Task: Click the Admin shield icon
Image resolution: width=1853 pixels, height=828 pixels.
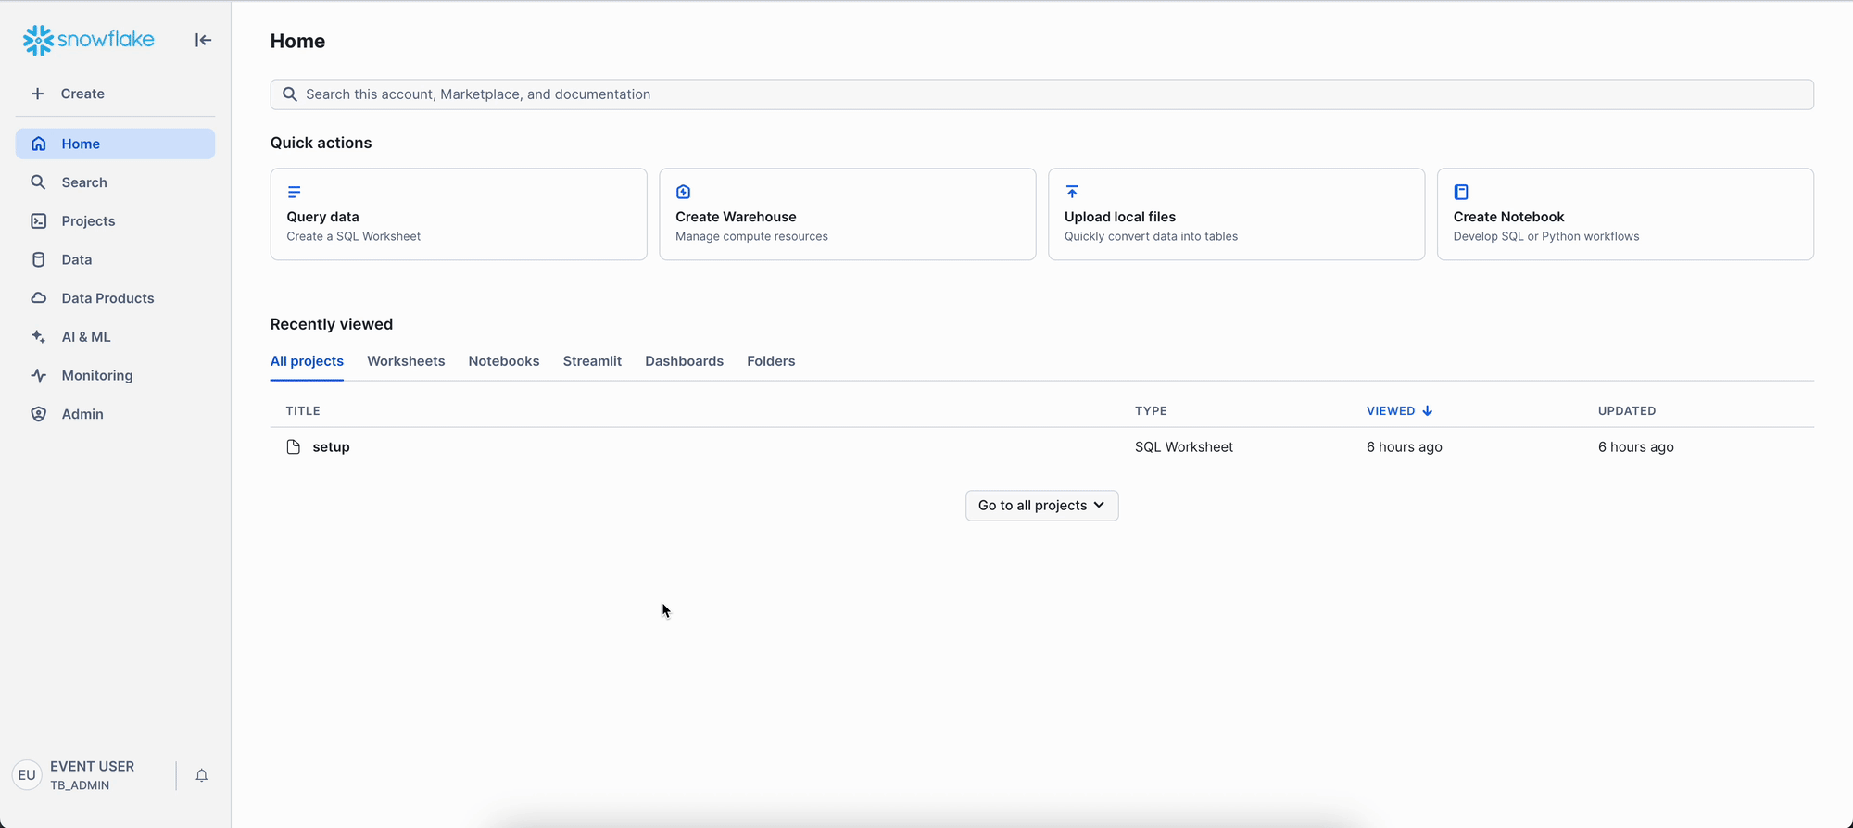Action: [x=38, y=414]
